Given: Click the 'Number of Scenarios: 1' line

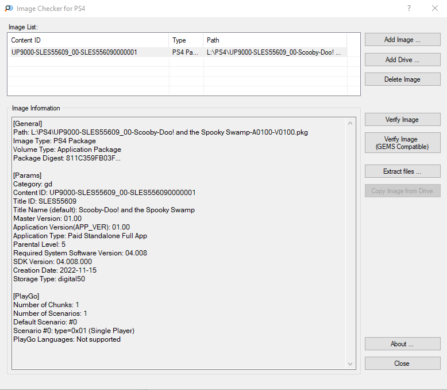Looking at the screenshot, I should (50, 313).
